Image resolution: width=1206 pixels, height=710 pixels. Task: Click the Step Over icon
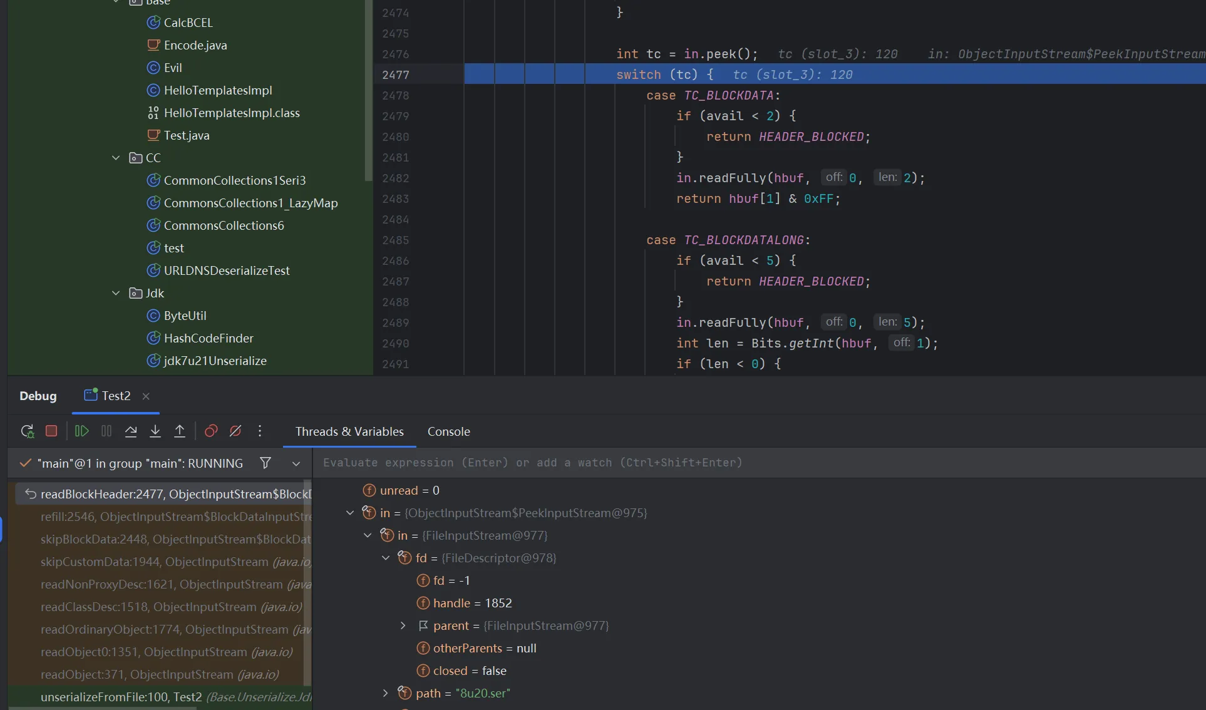(x=131, y=431)
